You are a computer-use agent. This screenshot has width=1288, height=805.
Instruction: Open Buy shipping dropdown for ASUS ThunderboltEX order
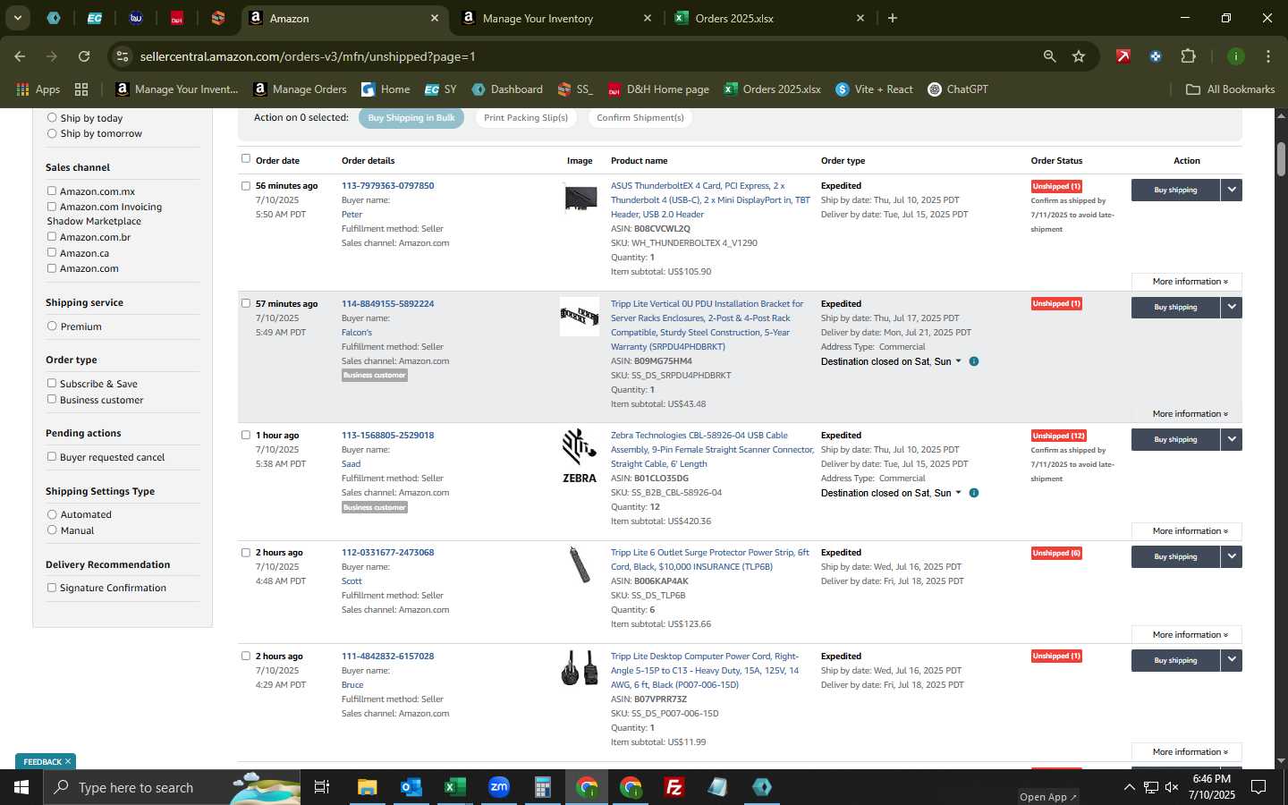click(x=1232, y=190)
